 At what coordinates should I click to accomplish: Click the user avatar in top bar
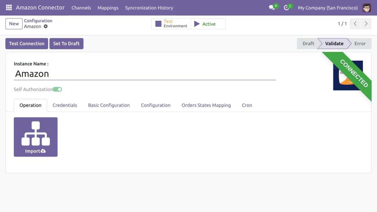tap(366, 8)
